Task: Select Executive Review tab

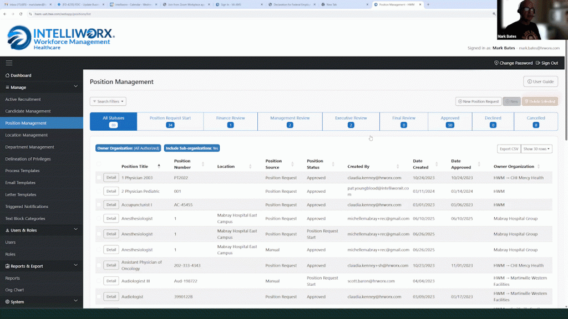Action: [x=351, y=121]
